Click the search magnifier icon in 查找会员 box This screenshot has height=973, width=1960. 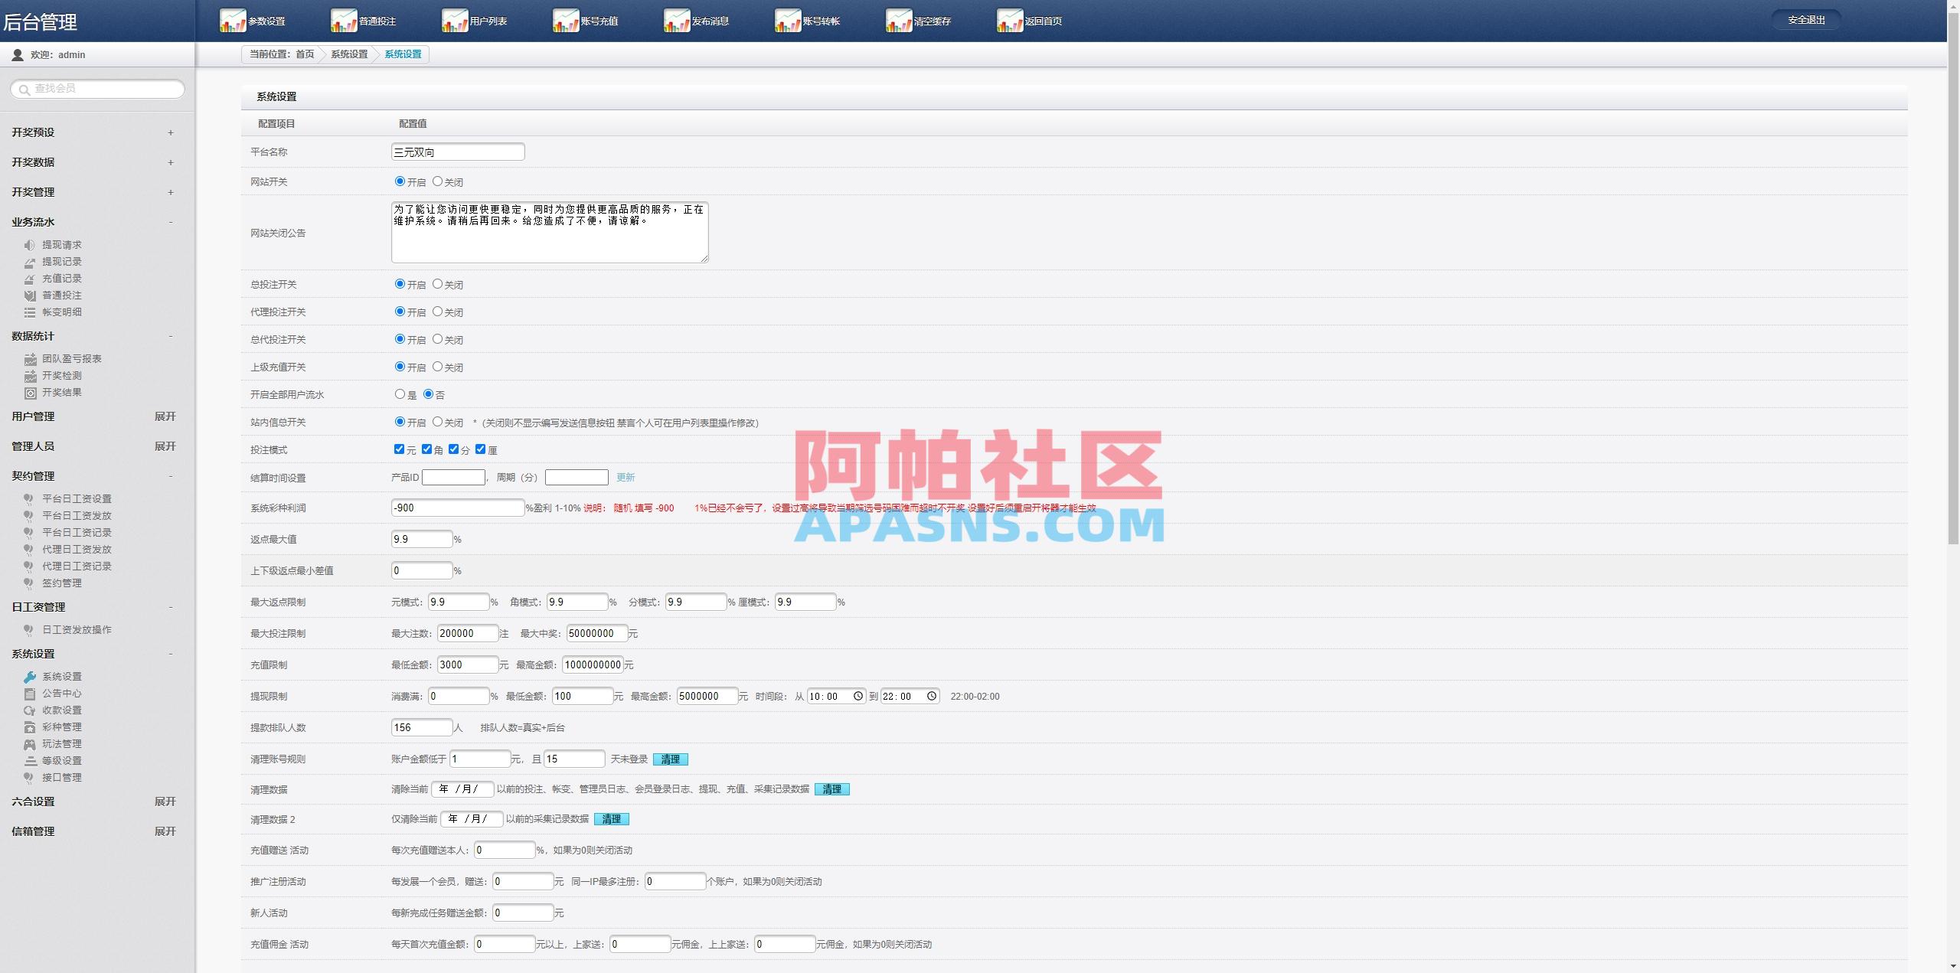click(x=24, y=90)
